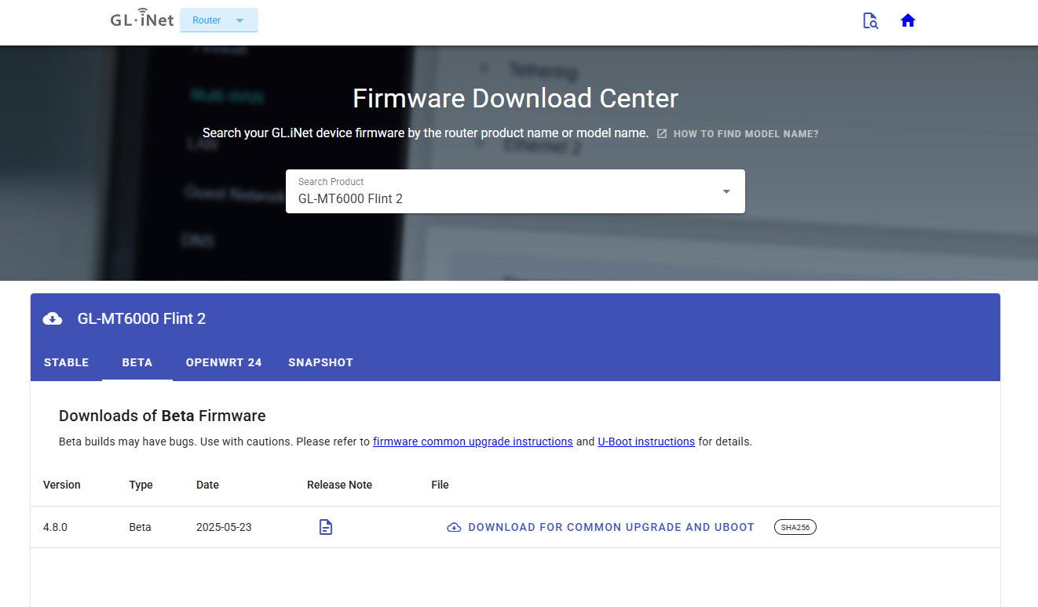This screenshot has height=607, width=1038.
Task: Open the Search Product dropdown arrow
Action: tap(726, 191)
